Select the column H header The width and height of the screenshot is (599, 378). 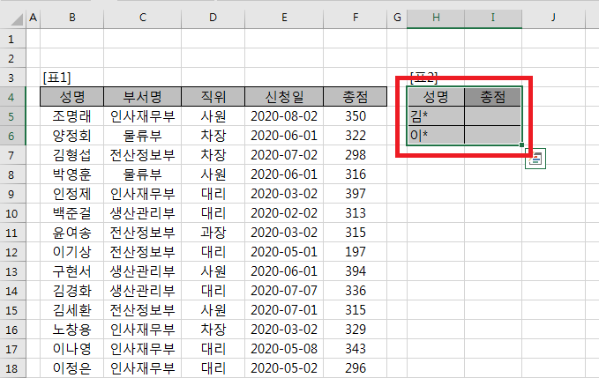point(436,18)
